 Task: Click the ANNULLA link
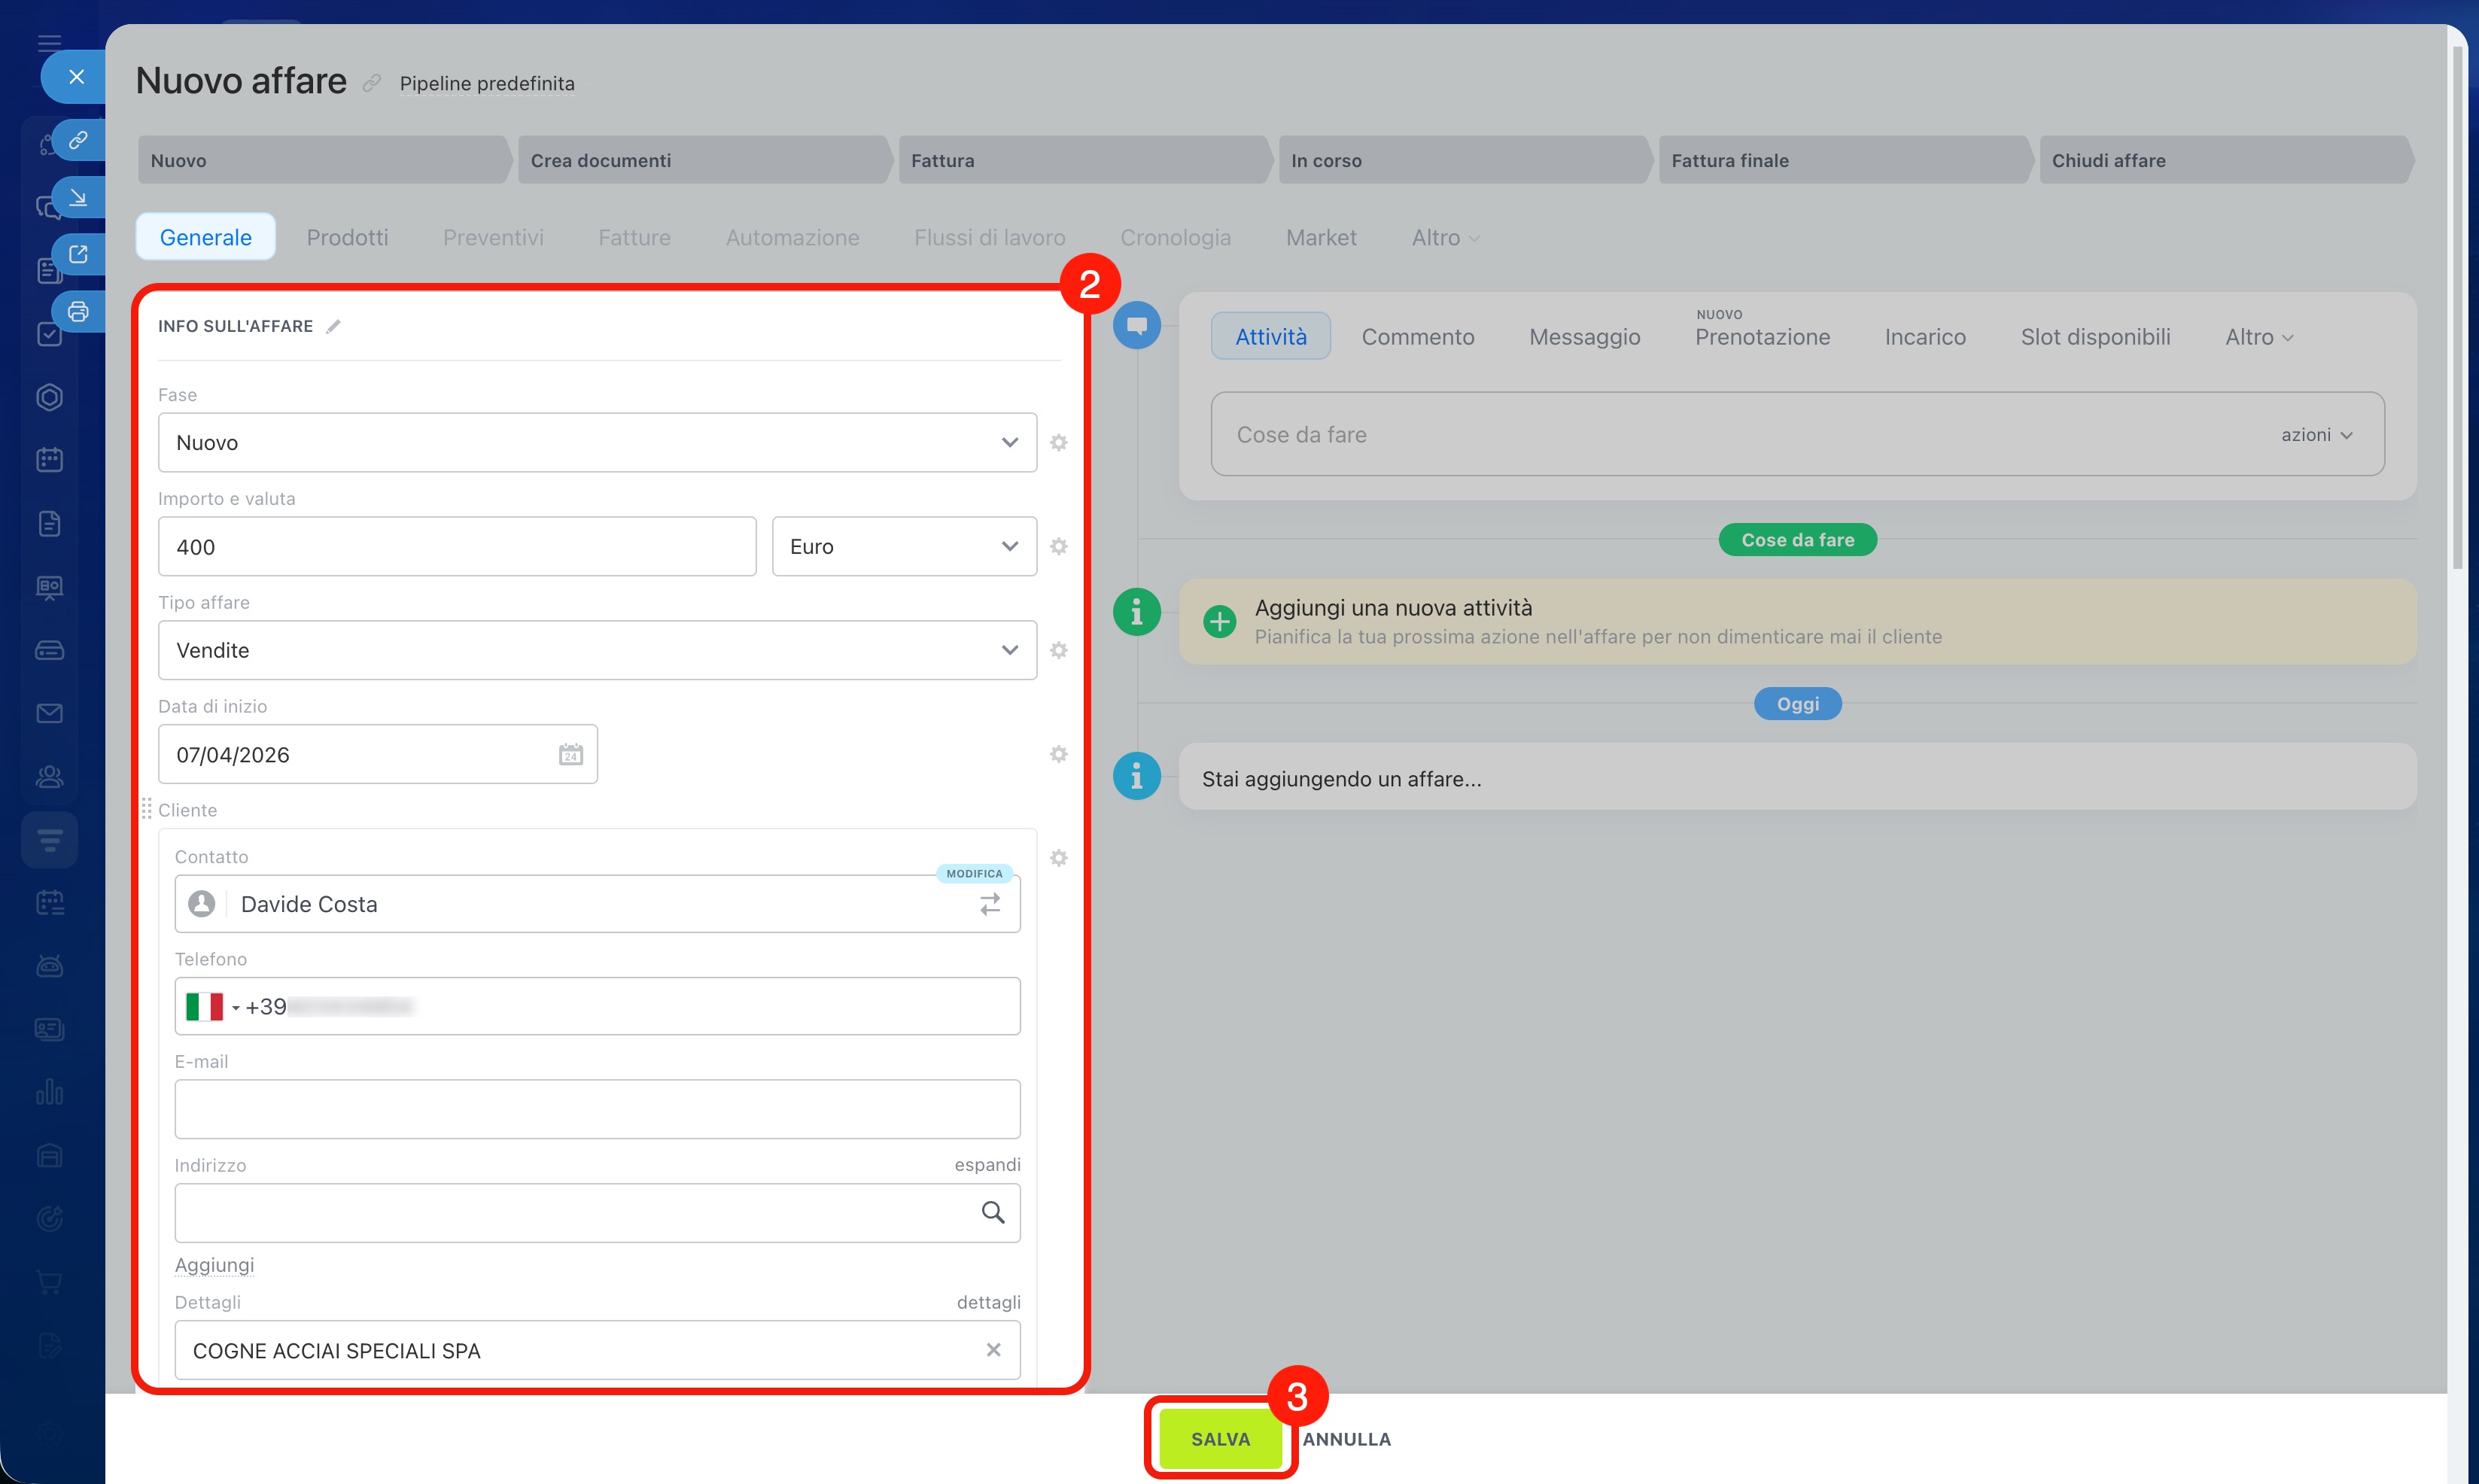(1346, 1439)
